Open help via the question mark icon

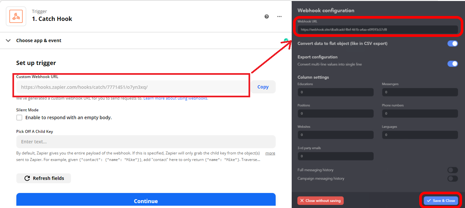click(x=267, y=16)
